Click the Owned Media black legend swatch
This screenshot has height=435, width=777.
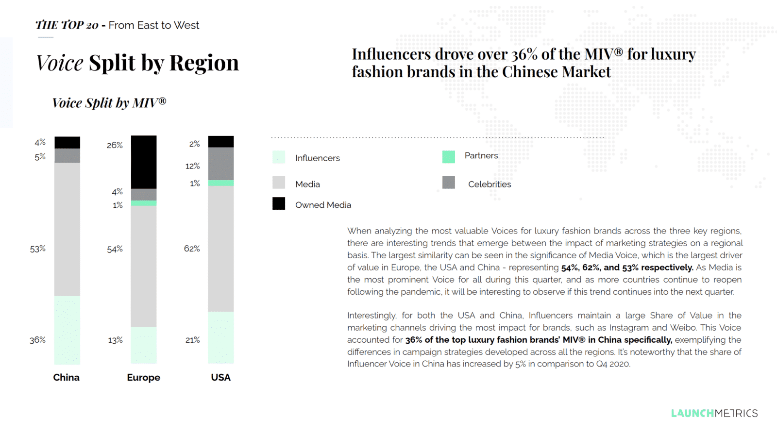tap(279, 203)
